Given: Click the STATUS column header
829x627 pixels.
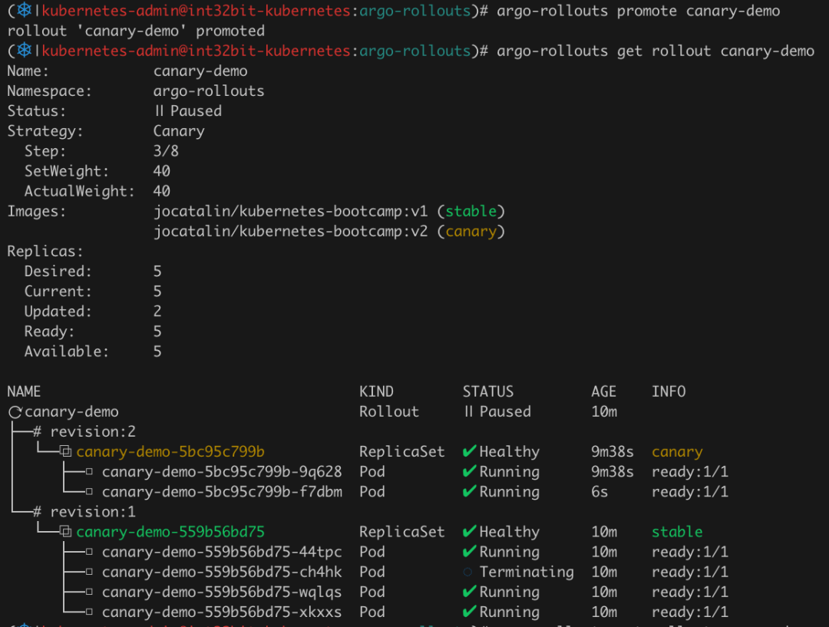Looking at the screenshot, I should [487, 391].
